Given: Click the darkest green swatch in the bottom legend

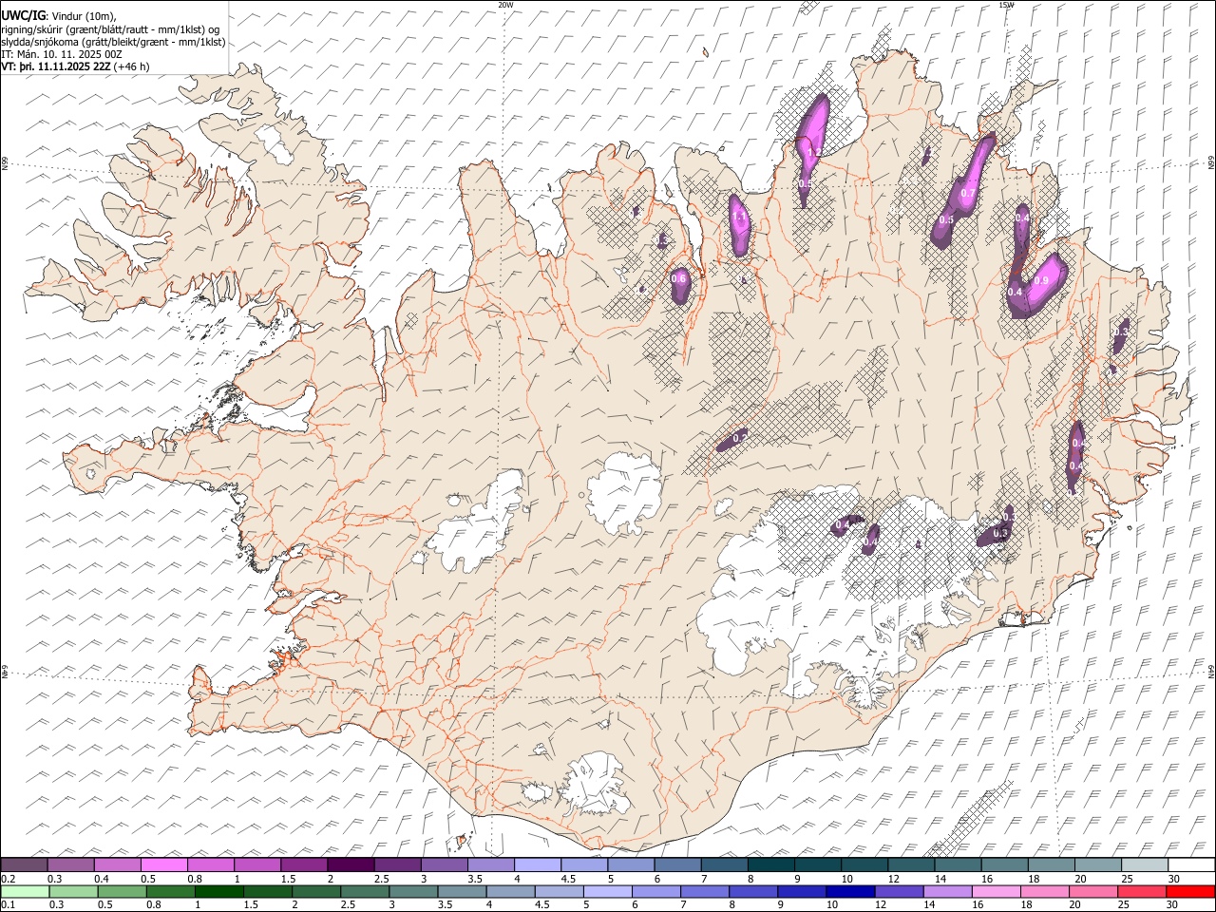Looking at the screenshot, I should pyautogui.click(x=218, y=891).
